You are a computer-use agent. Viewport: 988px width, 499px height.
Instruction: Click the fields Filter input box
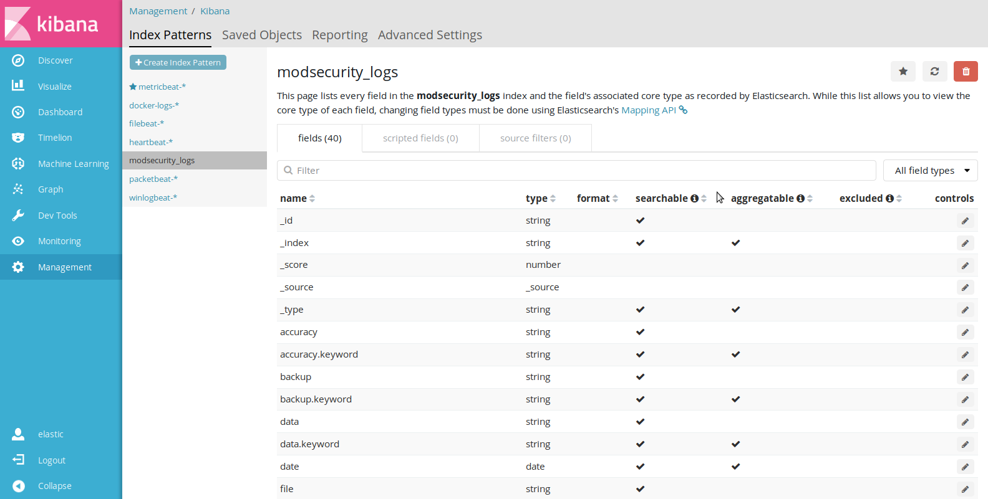coord(576,171)
